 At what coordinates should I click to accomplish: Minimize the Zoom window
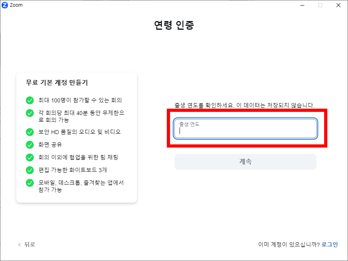coord(302,5)
